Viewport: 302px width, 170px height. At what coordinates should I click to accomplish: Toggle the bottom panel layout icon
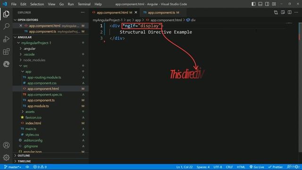pos(260,4)
